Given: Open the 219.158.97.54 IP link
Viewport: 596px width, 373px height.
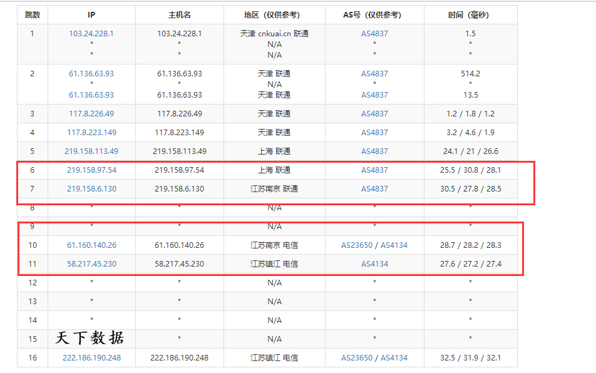Looking at the screenshot, I should (x=91, y=170).
